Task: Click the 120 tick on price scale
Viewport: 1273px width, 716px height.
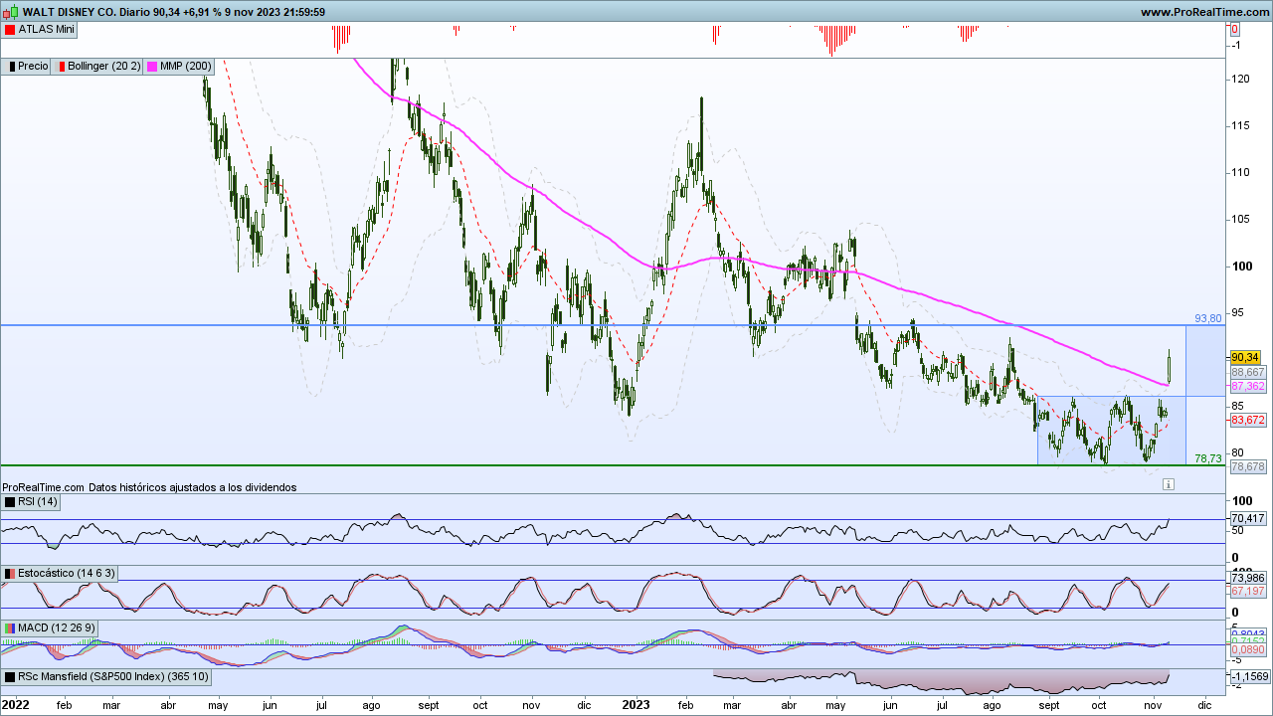Action: (1242, 79)
